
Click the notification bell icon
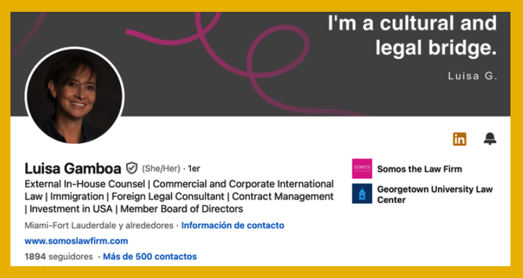click(x=490, y=139)
